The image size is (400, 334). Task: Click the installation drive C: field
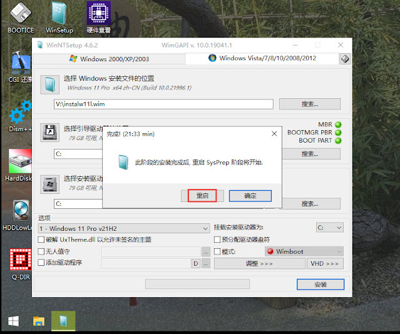[78, 203]
